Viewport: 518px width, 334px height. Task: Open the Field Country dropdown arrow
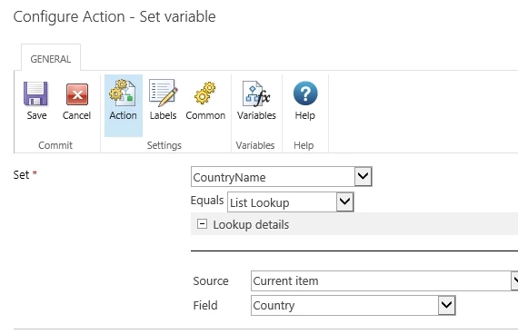446,305
